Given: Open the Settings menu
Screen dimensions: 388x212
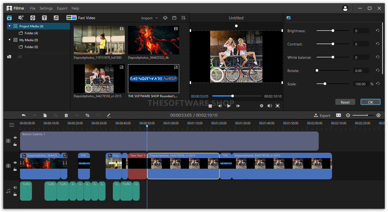Looking at the screenshot, I should 46,8.
